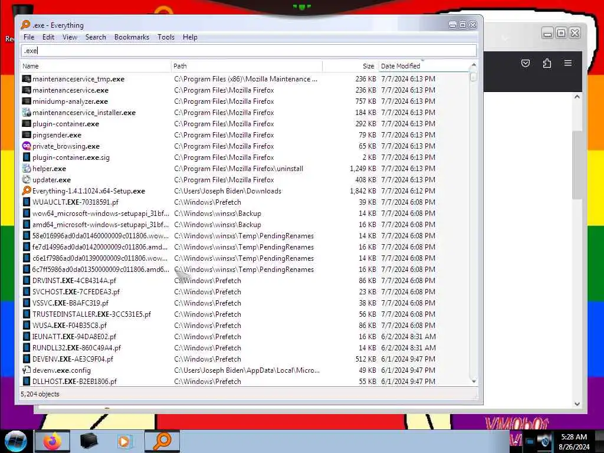Select amd64_microsoft-windows-setupapi file row
This screenshot has width=604, height=453.
coord(245,225)
